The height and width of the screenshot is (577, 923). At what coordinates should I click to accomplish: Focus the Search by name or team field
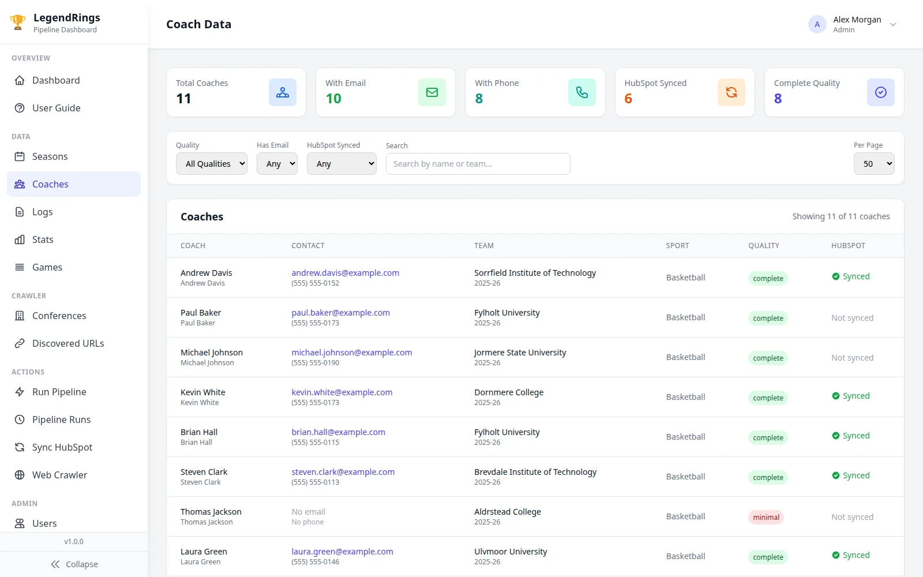[478, 164]
